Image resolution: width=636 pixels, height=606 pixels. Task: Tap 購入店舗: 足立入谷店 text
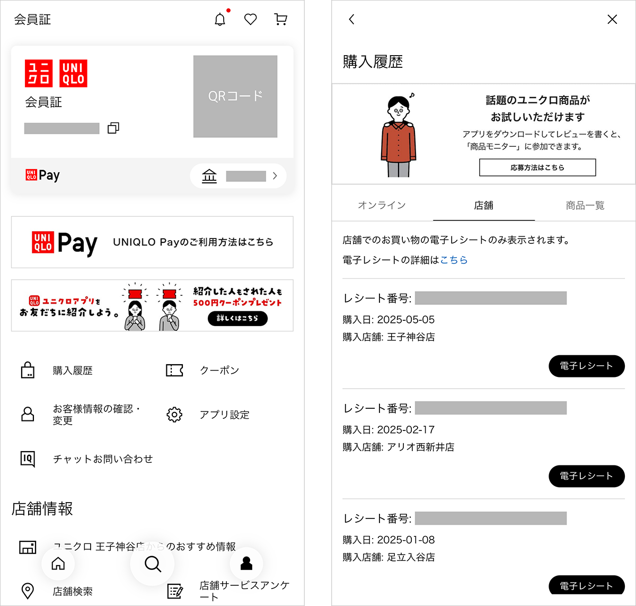(388, 558)
